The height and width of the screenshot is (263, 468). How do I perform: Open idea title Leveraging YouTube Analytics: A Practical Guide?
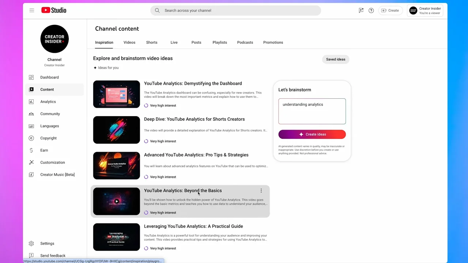[193, 226]
